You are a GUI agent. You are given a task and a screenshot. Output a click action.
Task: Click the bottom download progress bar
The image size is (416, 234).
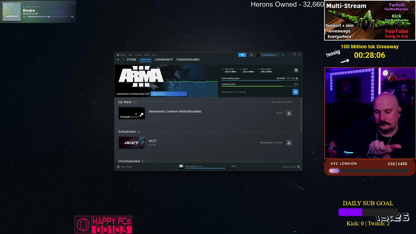[x=210, y=168]
